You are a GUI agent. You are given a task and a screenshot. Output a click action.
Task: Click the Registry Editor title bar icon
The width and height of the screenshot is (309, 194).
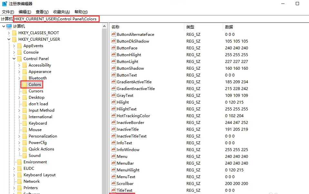pyautogui.click(x=4, y=4)
